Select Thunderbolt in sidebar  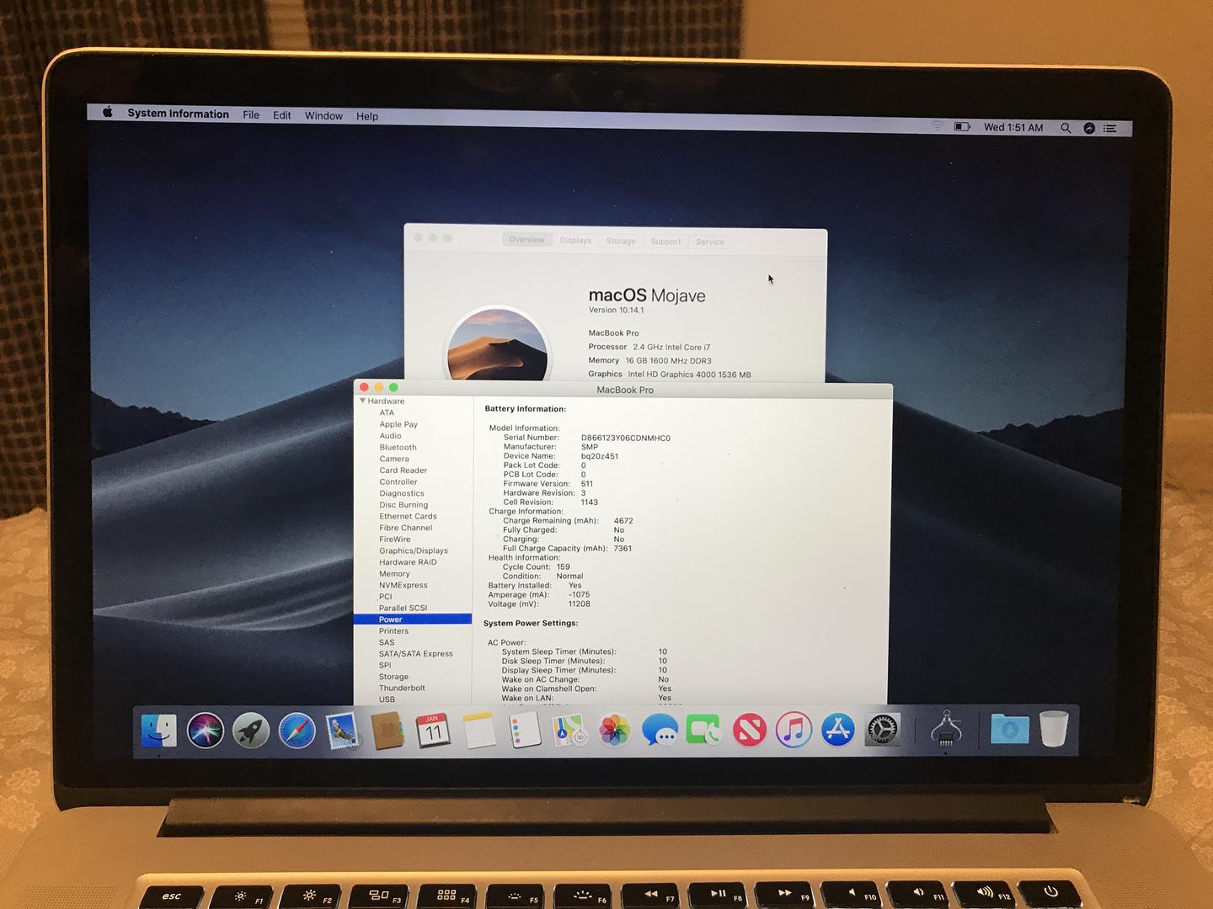(x=402, y=688)
